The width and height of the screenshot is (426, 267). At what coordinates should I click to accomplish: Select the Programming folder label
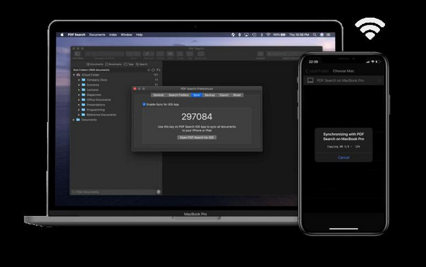pyautogui.click(x=96, y=110)
